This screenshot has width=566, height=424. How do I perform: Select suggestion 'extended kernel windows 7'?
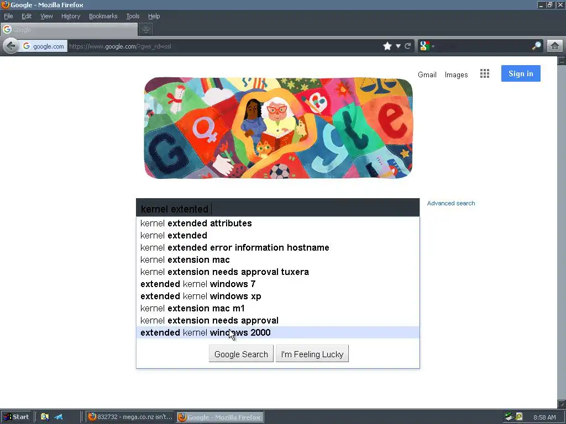(x=277, y=284)
